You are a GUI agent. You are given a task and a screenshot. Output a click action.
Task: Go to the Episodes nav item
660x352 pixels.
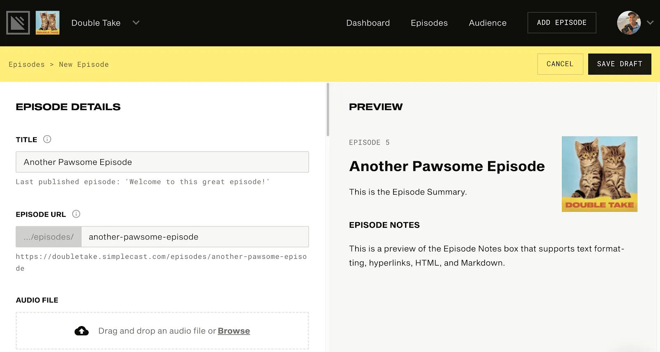[x=429, y=23]
